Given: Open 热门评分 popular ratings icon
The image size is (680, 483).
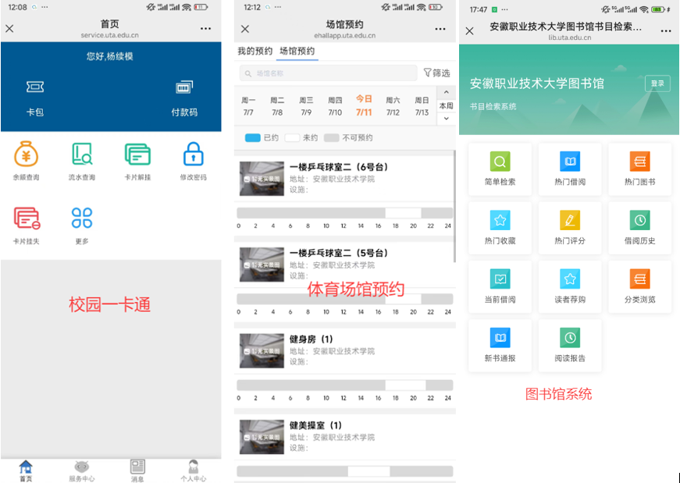Looking at the screenshot, I should 570,220.
